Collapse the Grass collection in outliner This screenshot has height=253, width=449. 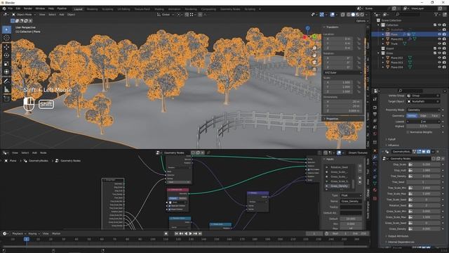[x=379, y=53]
